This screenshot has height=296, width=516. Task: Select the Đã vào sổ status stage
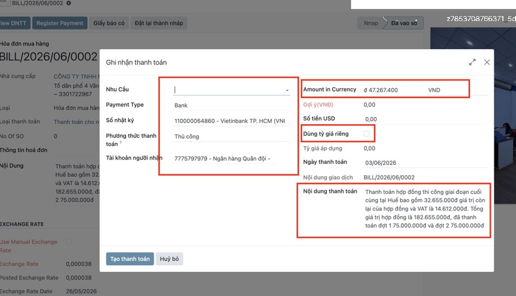(x=404, y=23)
